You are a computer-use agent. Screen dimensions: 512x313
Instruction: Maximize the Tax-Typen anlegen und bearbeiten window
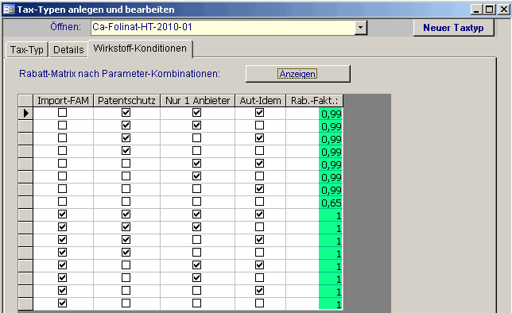click(490, 10)
